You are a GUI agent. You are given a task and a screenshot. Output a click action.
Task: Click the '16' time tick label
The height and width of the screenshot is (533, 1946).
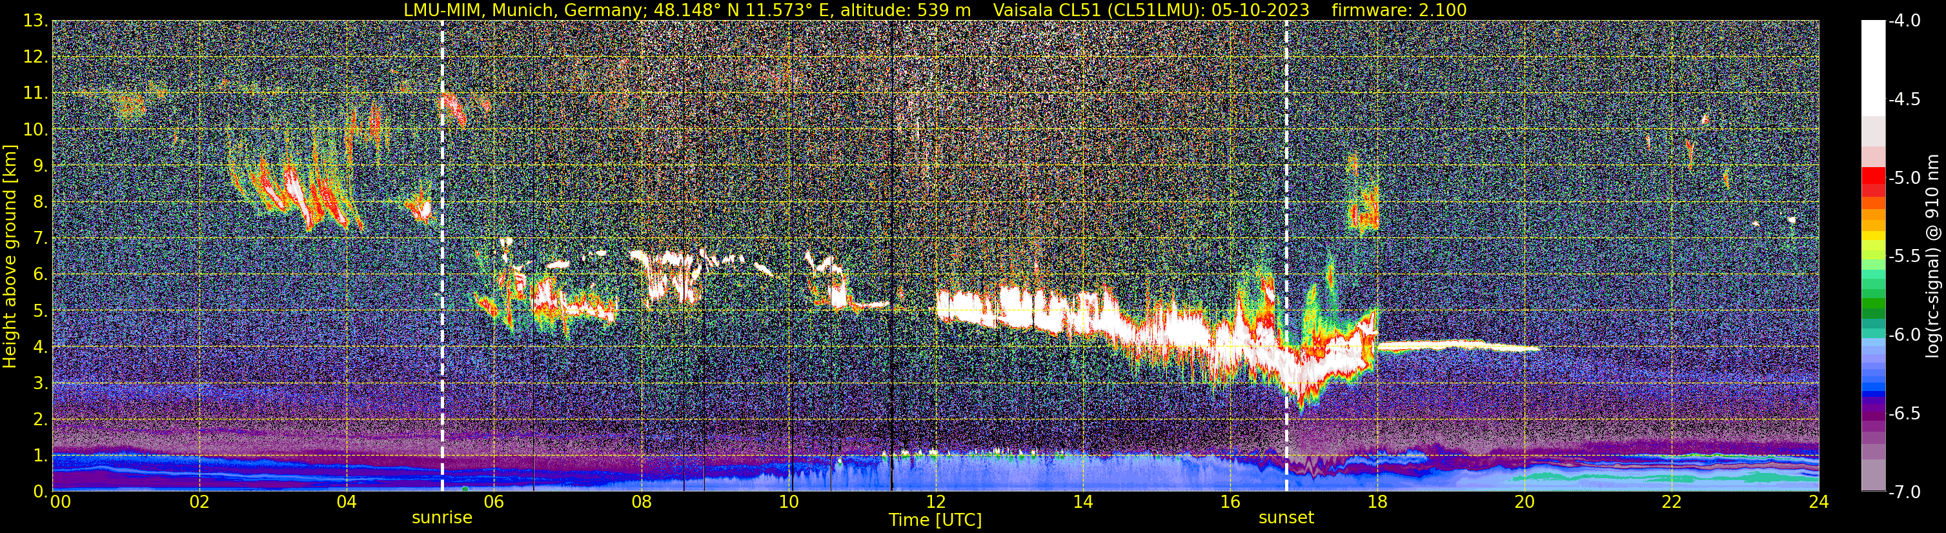(1230, 502)
